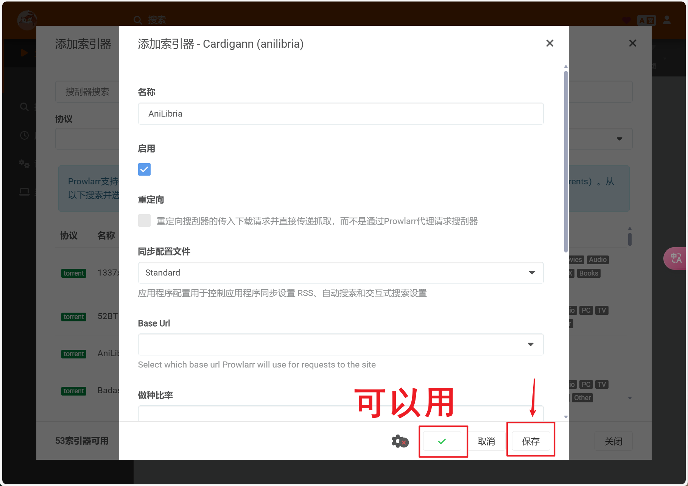Toggle the 启用 checkbox

144,169
